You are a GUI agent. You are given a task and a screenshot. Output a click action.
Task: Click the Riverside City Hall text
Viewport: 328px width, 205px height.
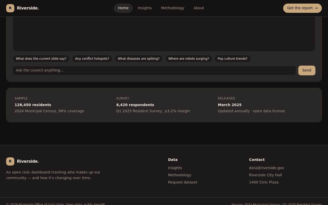pos(265,175)
